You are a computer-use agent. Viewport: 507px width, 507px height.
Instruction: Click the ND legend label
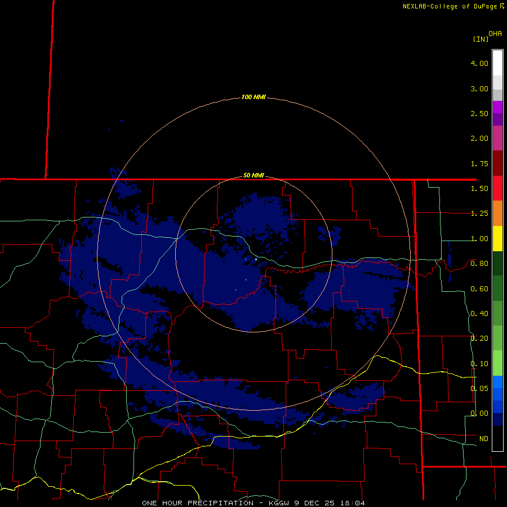484,439
